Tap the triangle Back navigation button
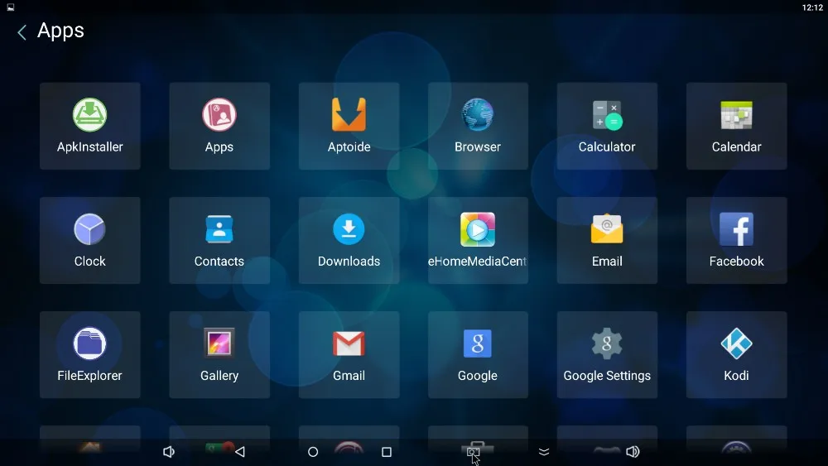Image resolution: width=828 pixels, height=466 pixels. (240, 452)
